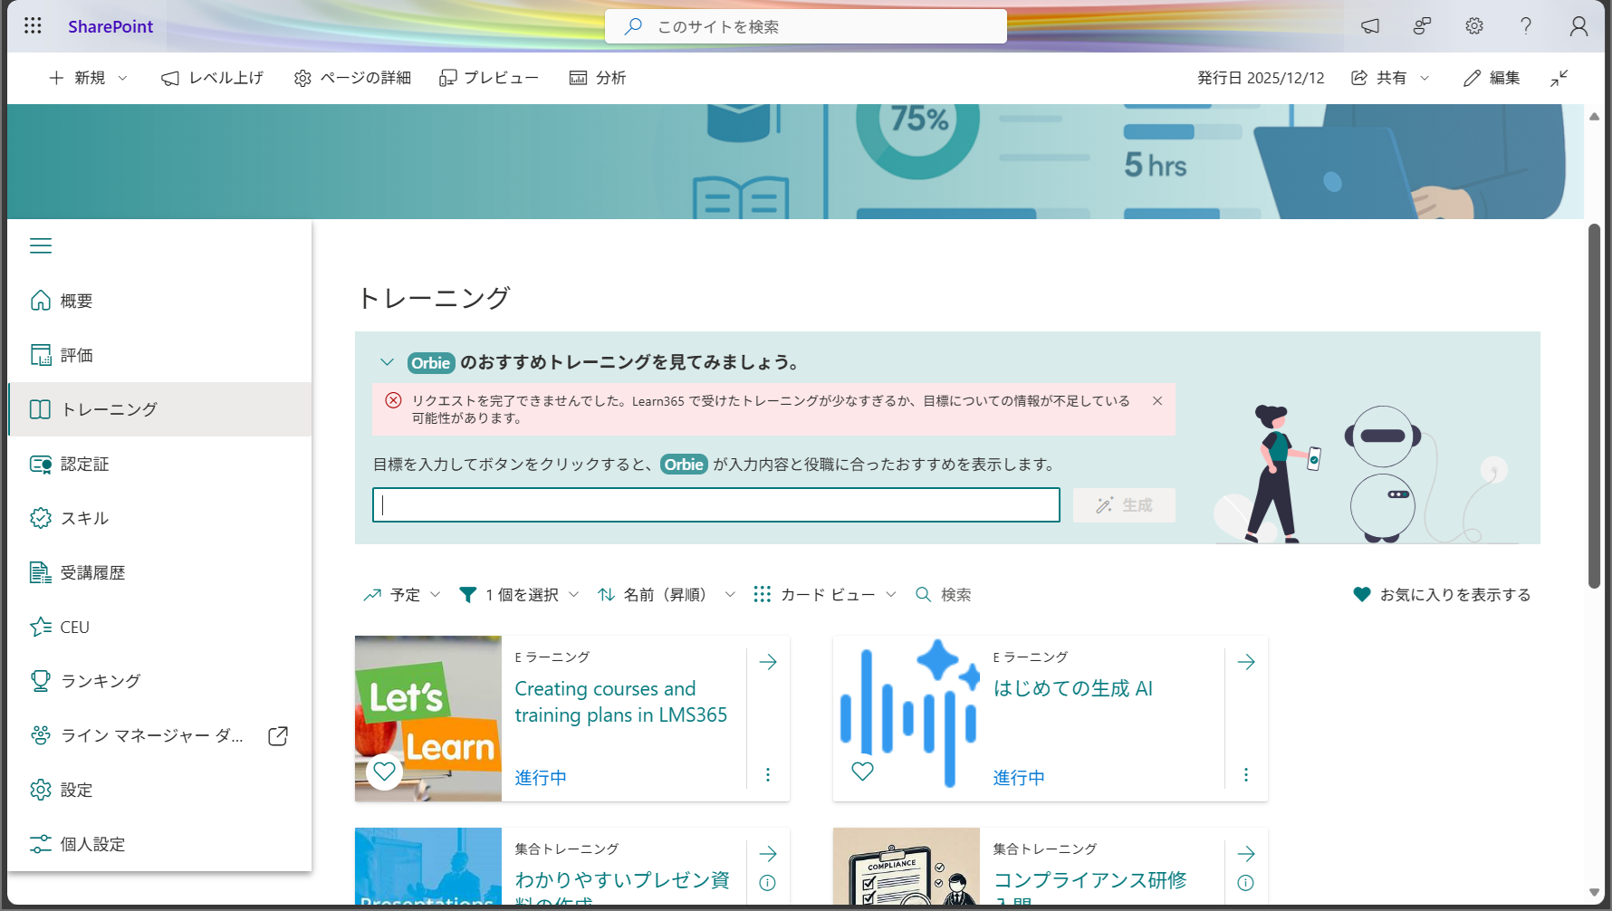Image resolution: width=1612 pixels, height=911 pixels.
Task: Click the このサイトを検索 search box
Action: coord(806,26)
